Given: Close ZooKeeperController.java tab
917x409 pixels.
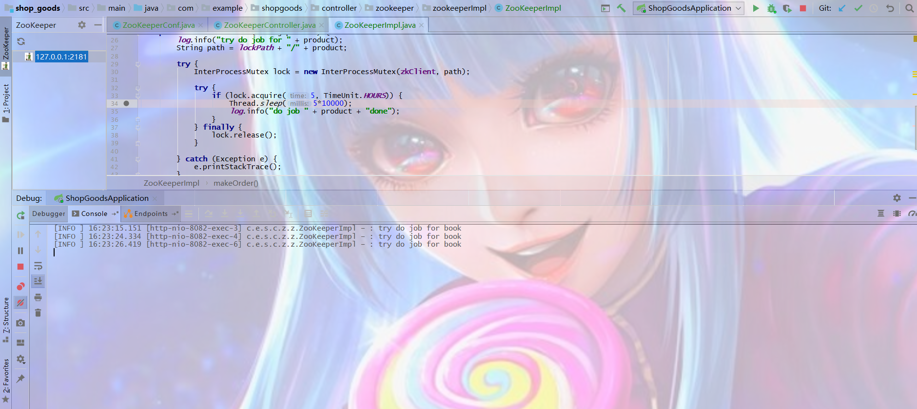Looking at the screenshot, I should [x=321, y=25].
